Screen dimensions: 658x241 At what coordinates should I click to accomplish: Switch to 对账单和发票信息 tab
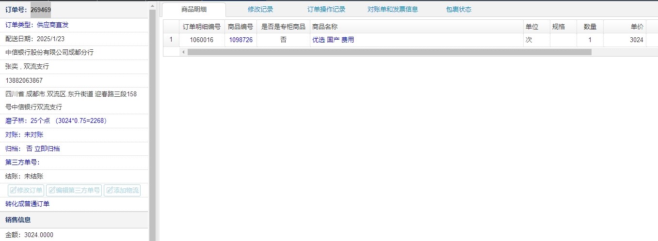coord(393,9)
